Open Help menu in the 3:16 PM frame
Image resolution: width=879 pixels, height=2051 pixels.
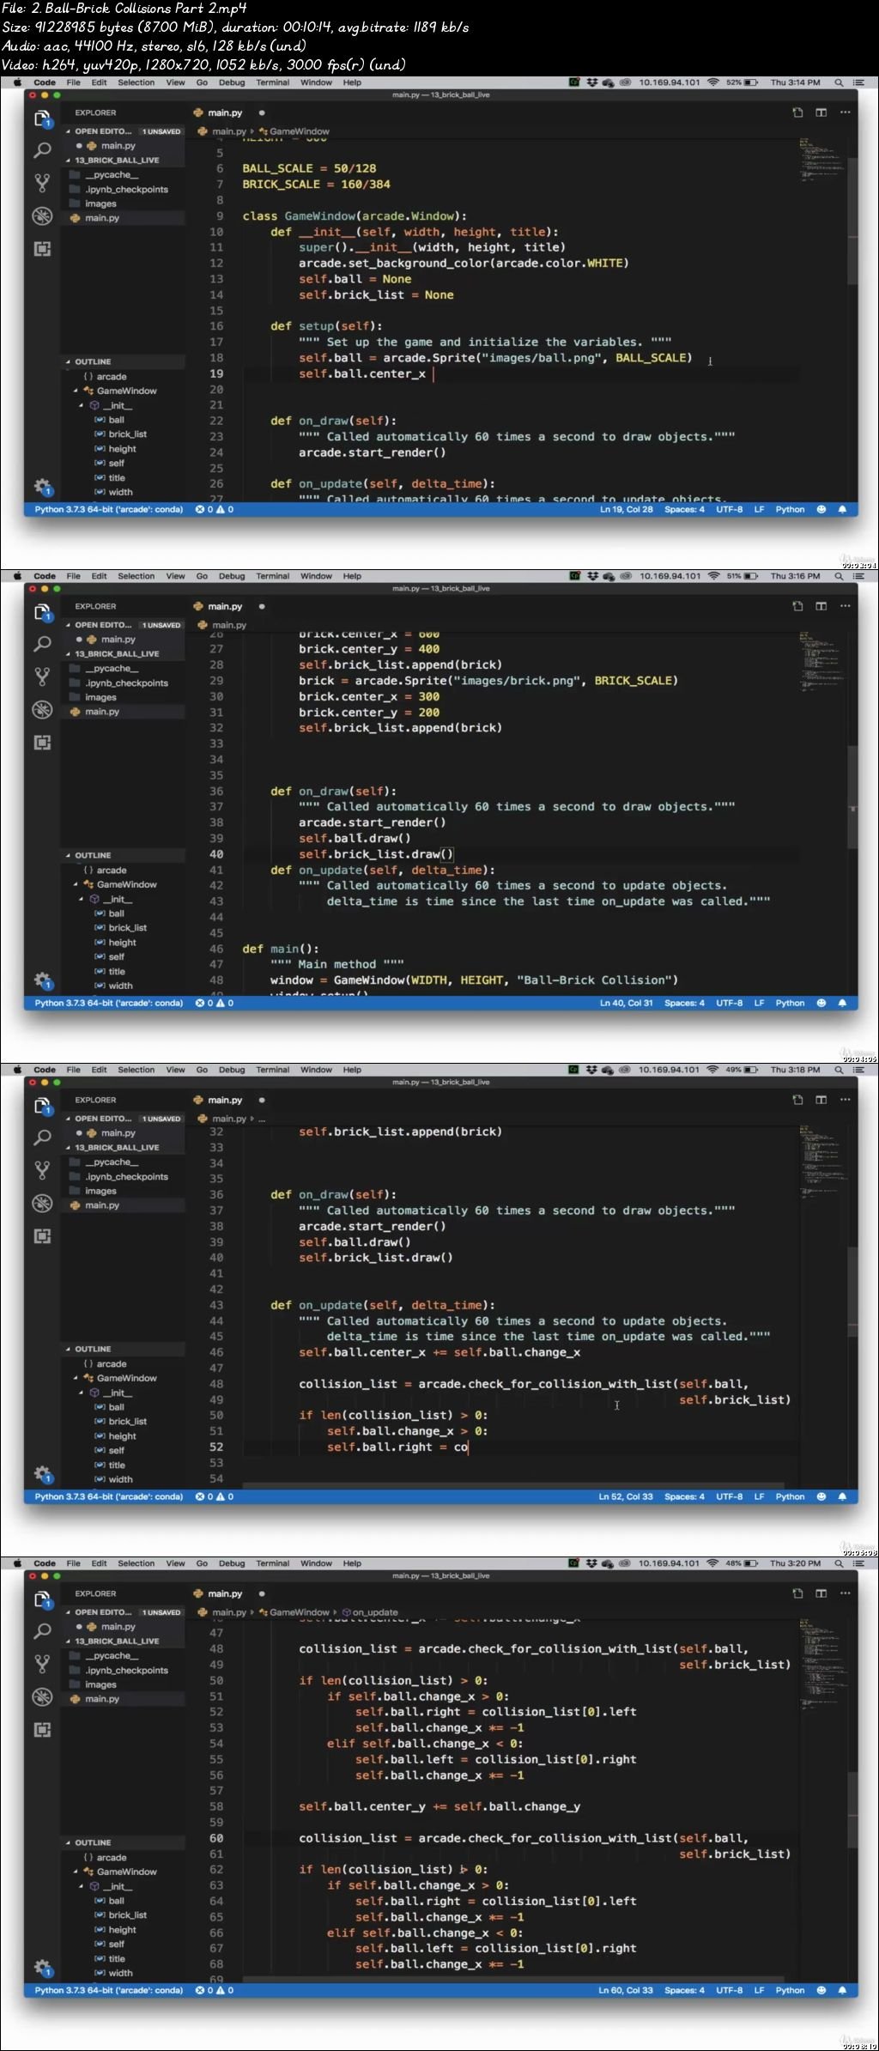(353, 576)
